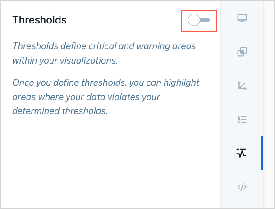This screenshot has width=275, height=209.
Task: Go to the legend section in sidebar
Action: point(242,119)
